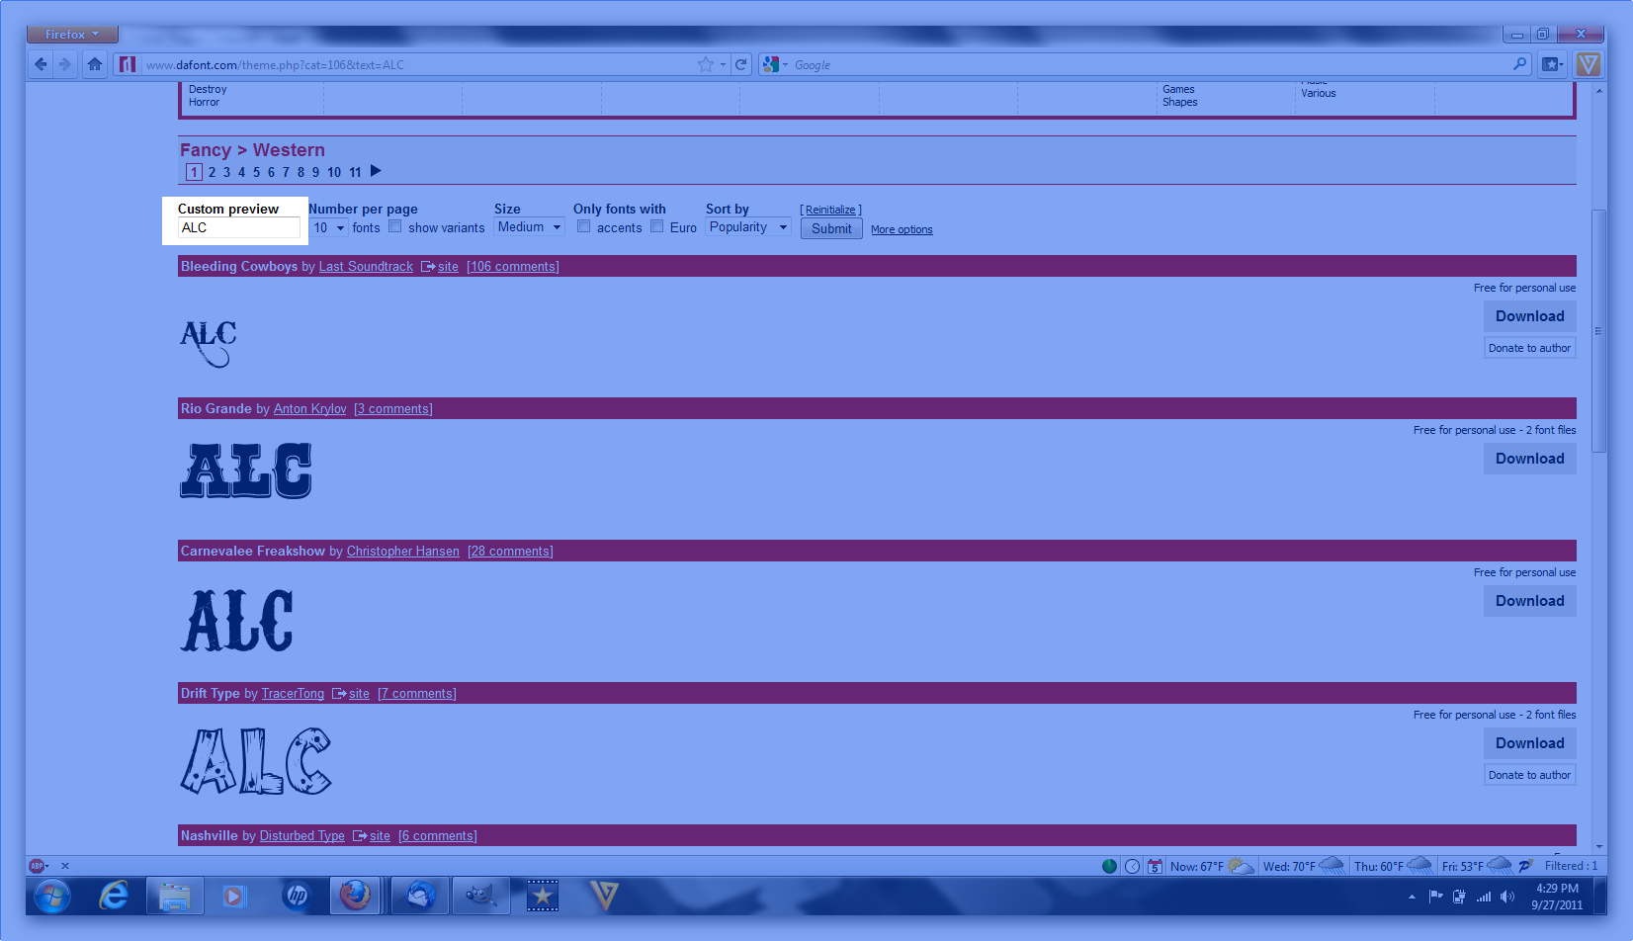The height and width of the screenshot is (941, 1633).
Task: Go to next page with the arrow
Action: [x=376, y=171]
